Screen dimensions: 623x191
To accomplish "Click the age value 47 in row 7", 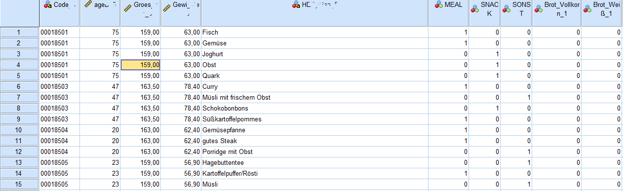I will 100,98.
